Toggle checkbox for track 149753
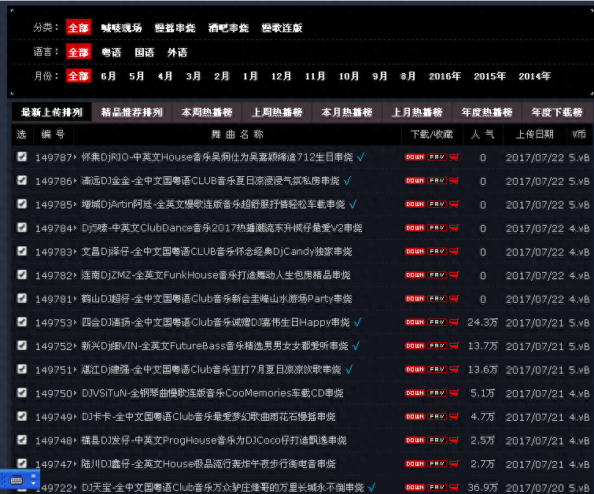594x494 pixels. click(22, 321)
